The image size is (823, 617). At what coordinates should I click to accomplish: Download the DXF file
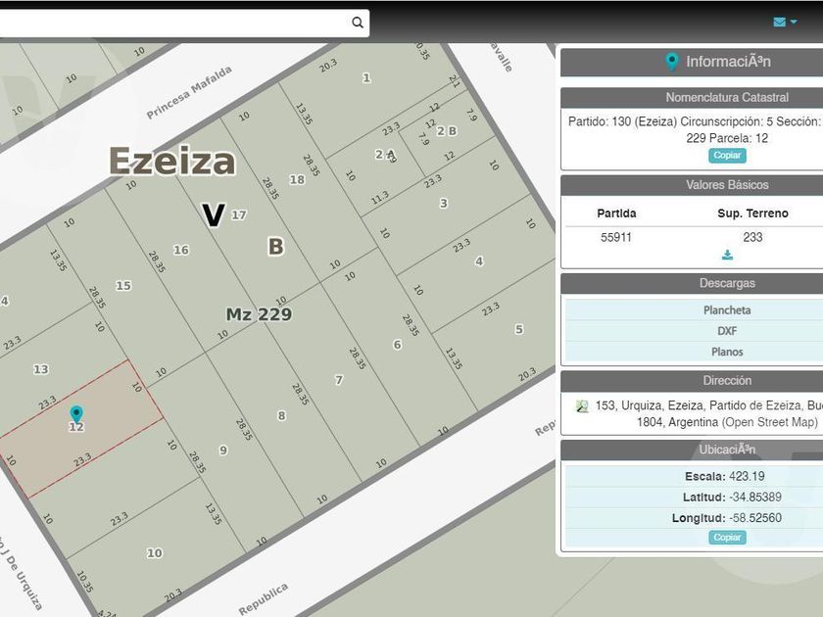[x=727, y=331]
